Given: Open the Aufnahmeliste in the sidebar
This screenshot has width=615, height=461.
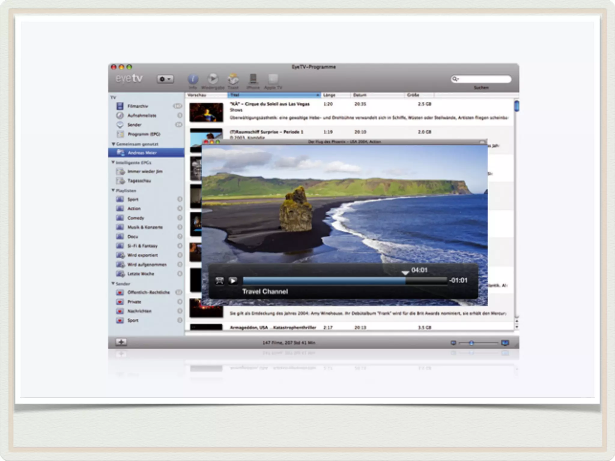Looking at the screenshot, I should 141,116.
